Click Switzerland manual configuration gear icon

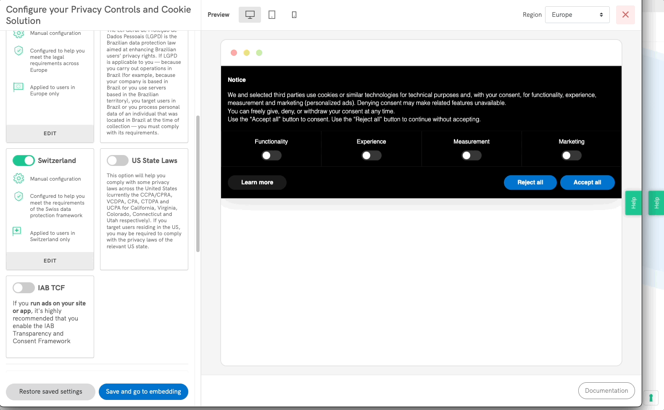18,179
